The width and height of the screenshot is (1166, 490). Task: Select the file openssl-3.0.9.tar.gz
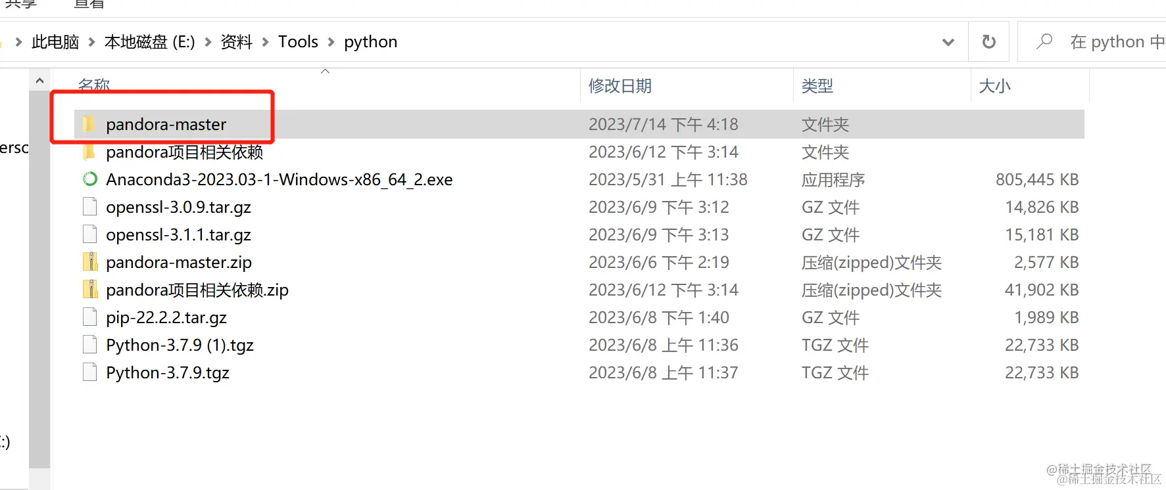[x=179, y=207]
